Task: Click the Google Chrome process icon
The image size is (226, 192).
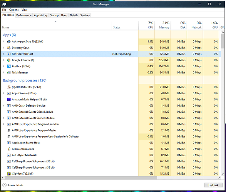Action: (9, 60)
